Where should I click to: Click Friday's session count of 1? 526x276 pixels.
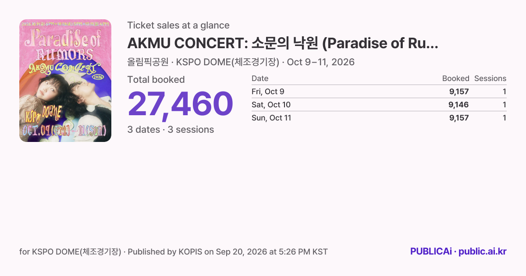coord(504,92)
